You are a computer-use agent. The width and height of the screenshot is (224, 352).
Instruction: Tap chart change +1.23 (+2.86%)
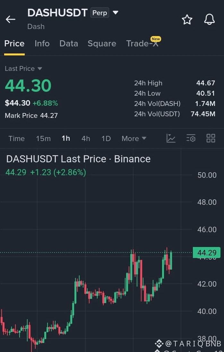click(x=58, y=172)
